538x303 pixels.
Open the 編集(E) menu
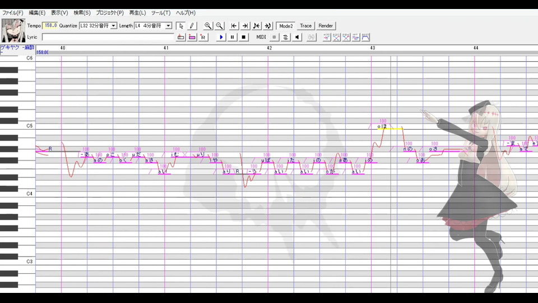click(37, 13)
